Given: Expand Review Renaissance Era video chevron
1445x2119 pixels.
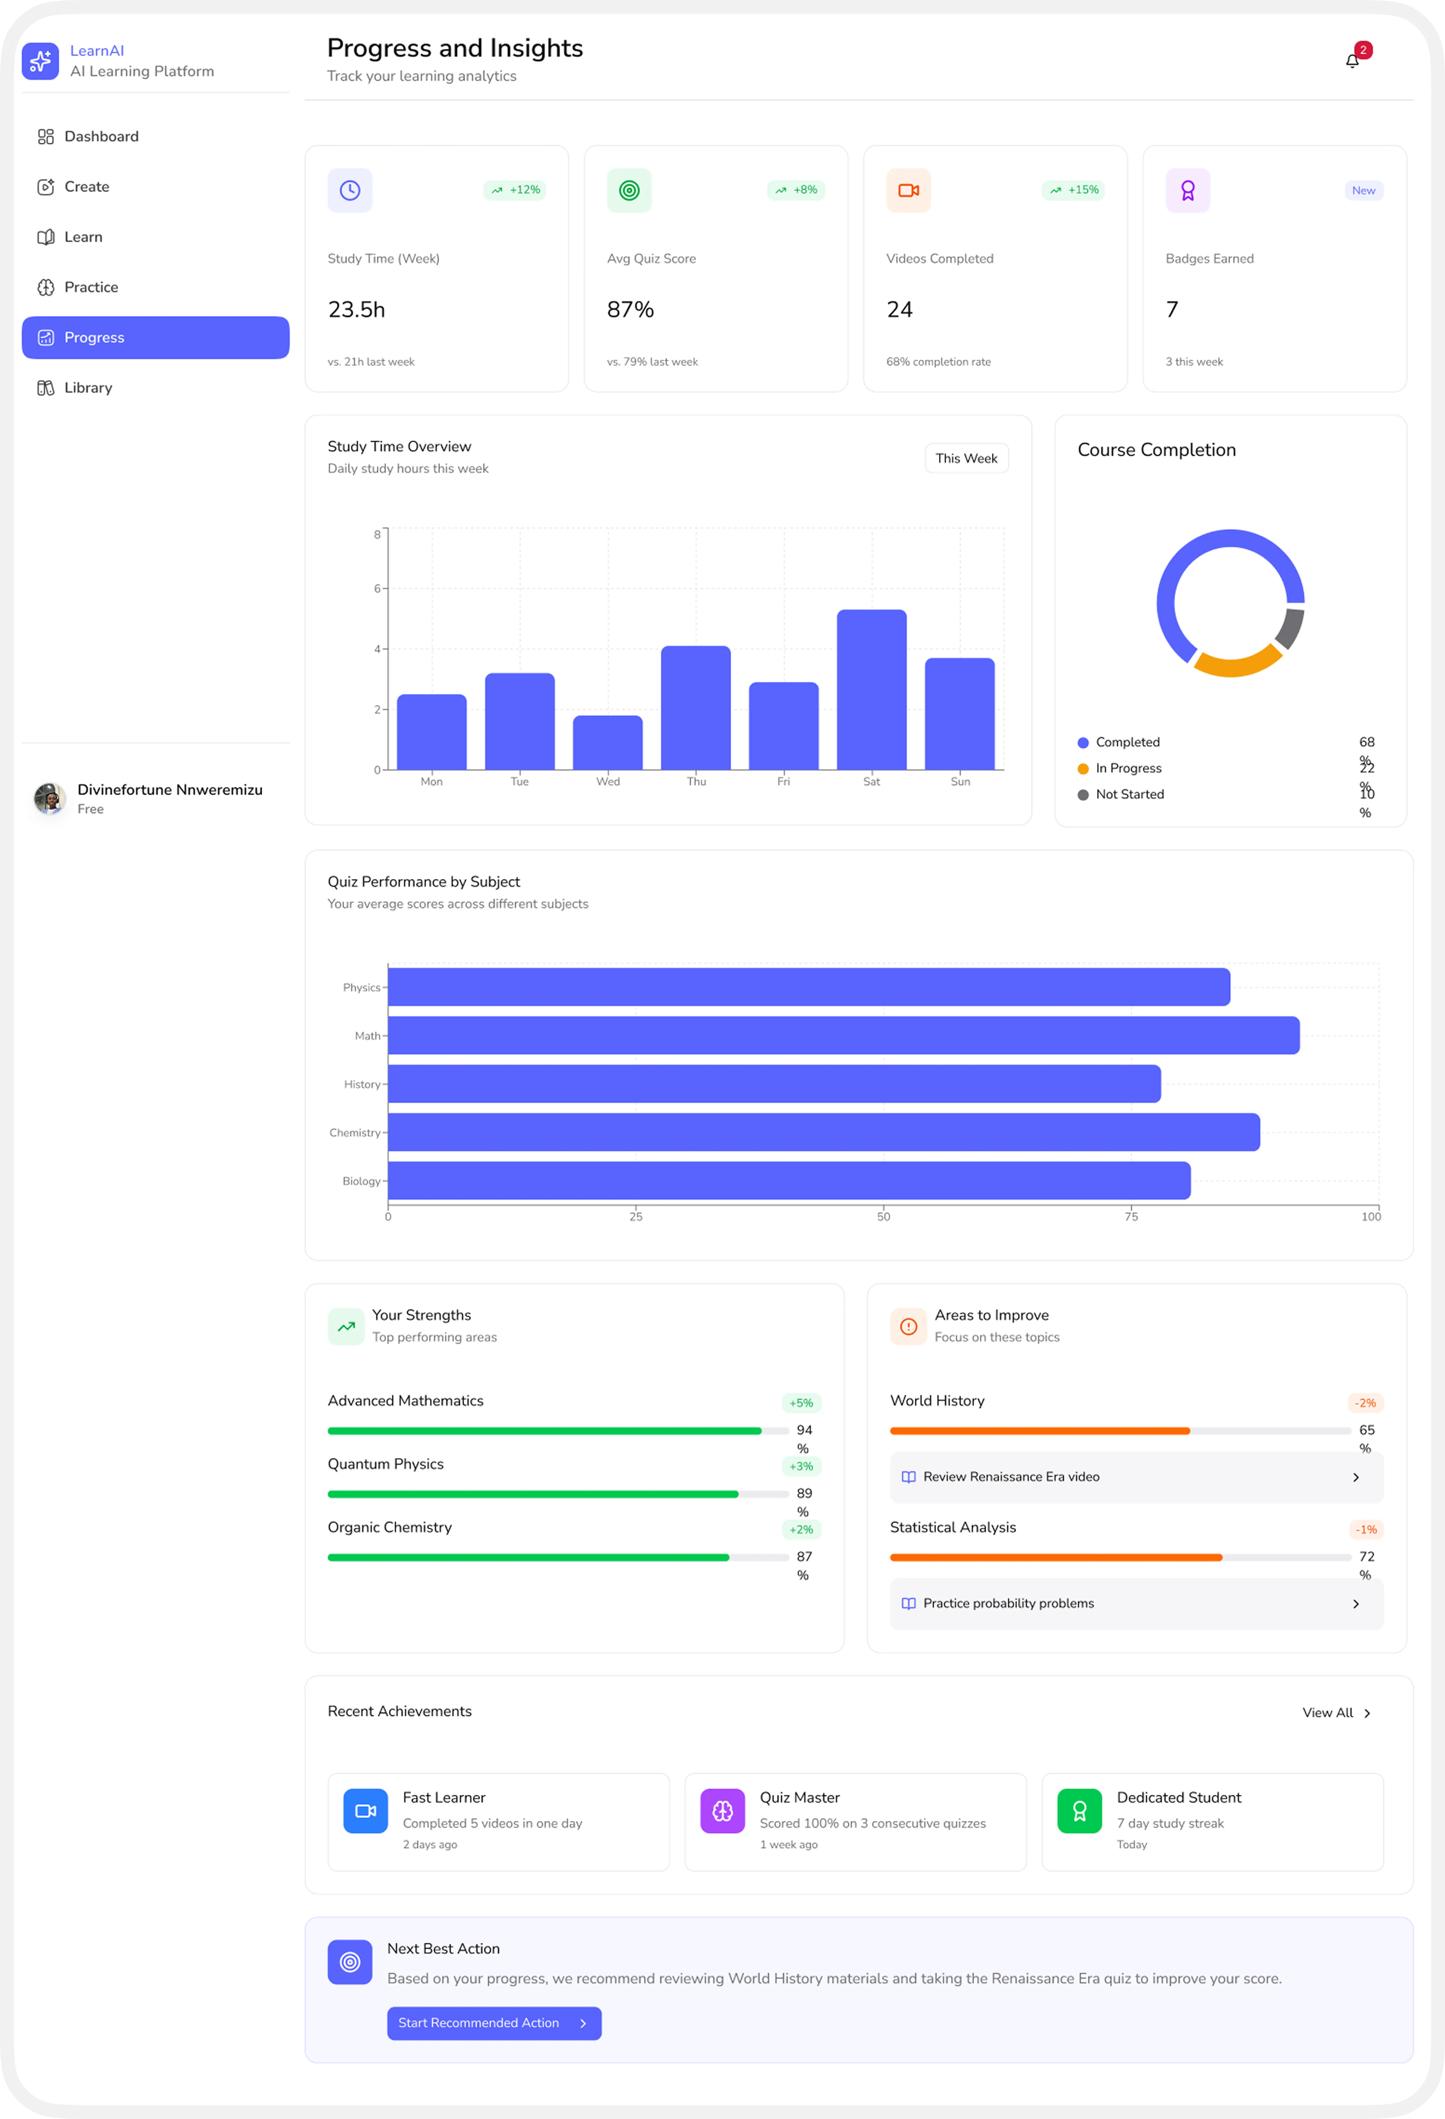Looking at the screenshot, I should [1356, 1477].
